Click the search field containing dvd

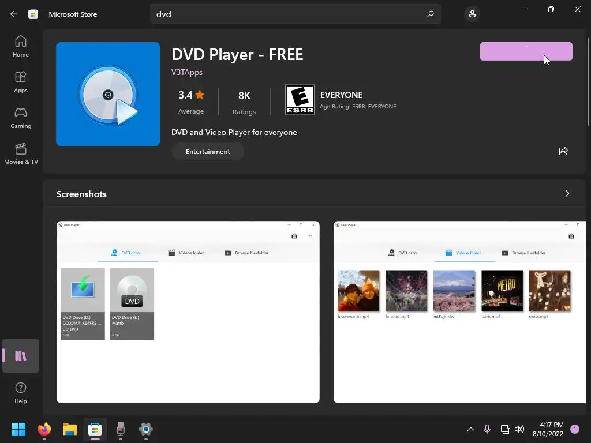pos(295,14)
